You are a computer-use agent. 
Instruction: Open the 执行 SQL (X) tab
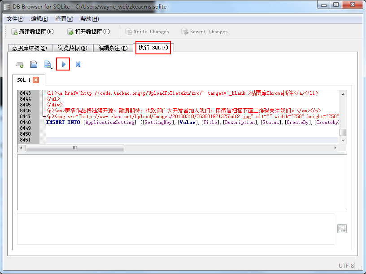[153, 48]
